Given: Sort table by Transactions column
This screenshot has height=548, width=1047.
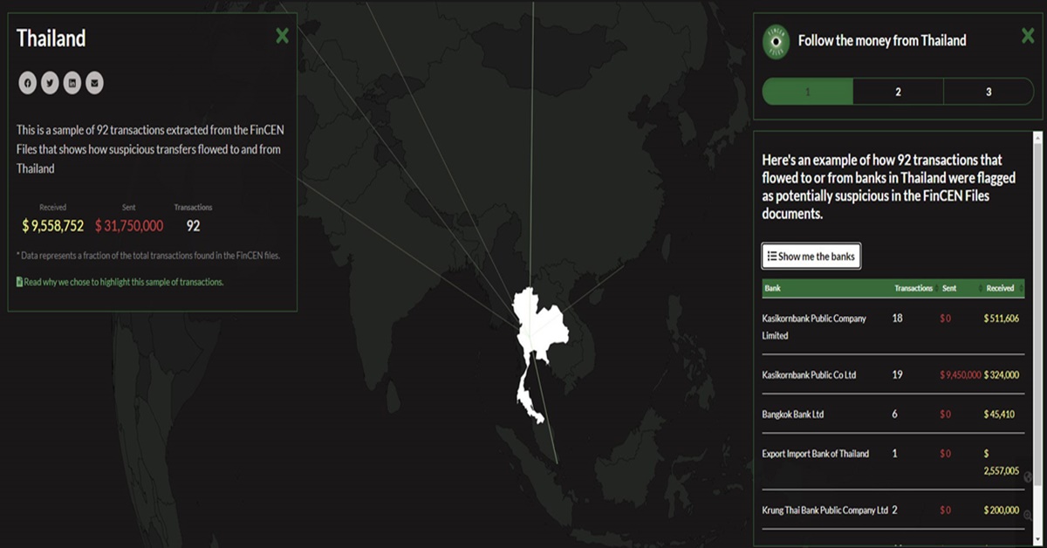Looking at the screenshot, I should pos(914,288).
